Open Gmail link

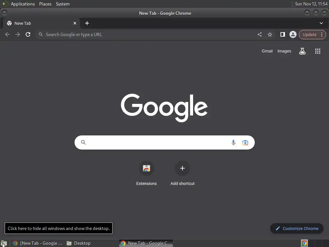(267, 51)
